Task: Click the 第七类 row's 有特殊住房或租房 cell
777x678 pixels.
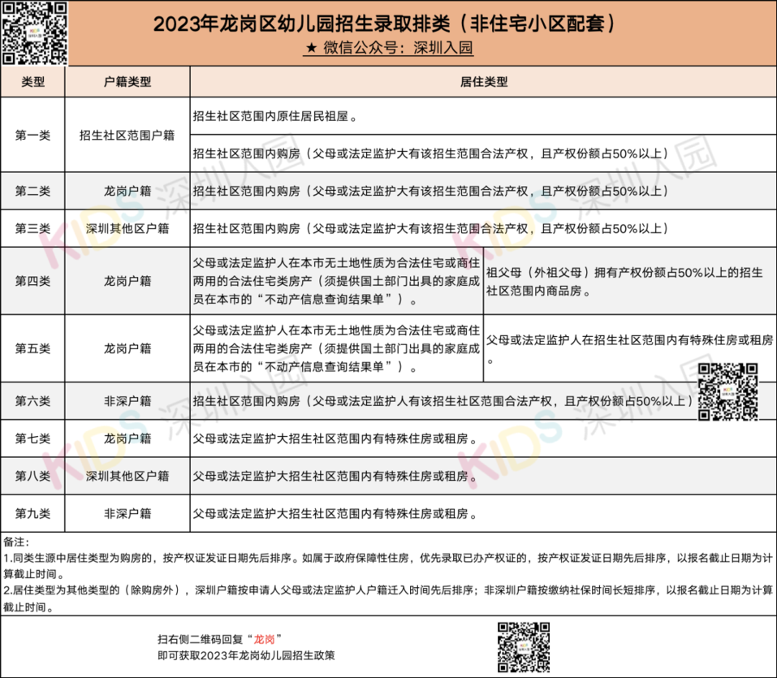Action: tap(484, 438)
